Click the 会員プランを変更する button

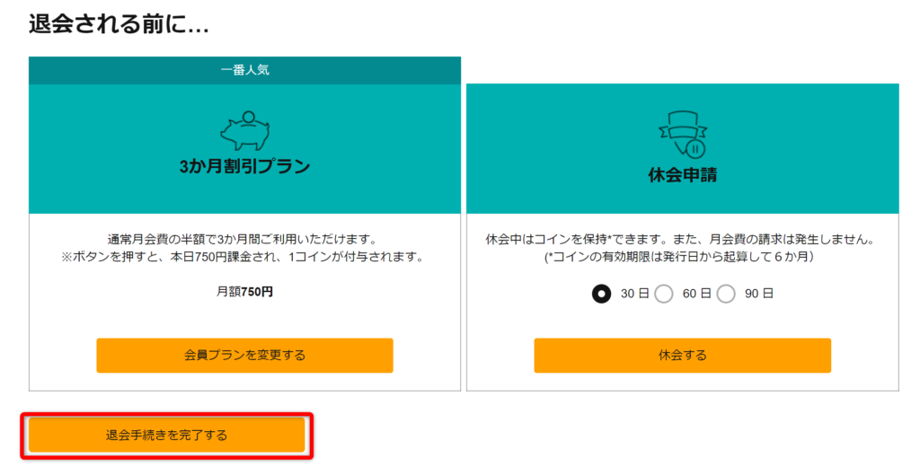(244, 356)
